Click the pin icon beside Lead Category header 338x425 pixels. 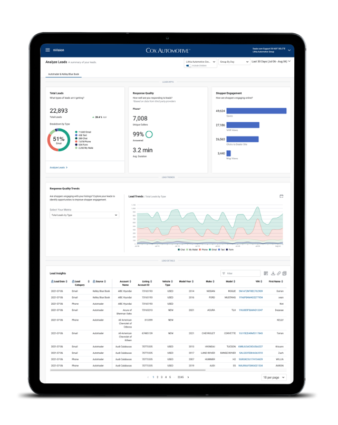[73, 282]
